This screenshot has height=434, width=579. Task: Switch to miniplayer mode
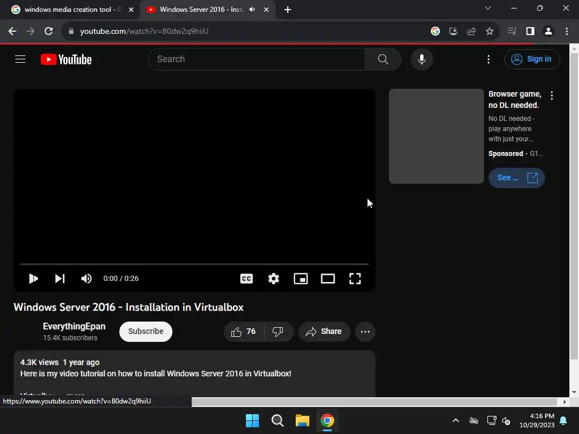[301, 279]
